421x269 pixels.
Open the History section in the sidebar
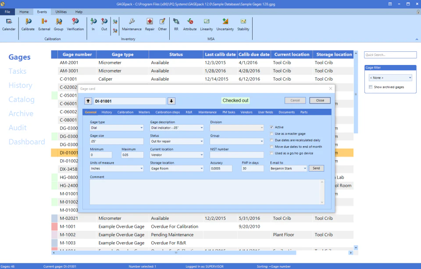click(x=19, y=85)
